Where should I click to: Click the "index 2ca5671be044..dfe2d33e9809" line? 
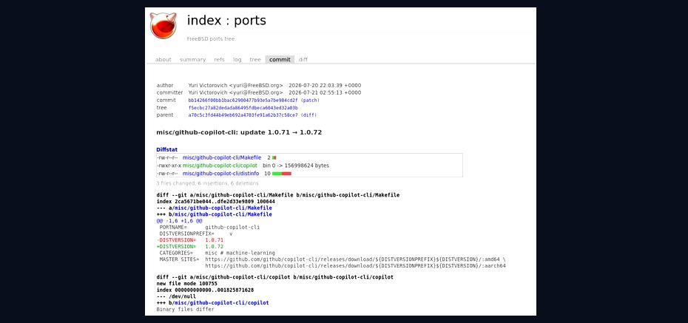tap(216, 202)
